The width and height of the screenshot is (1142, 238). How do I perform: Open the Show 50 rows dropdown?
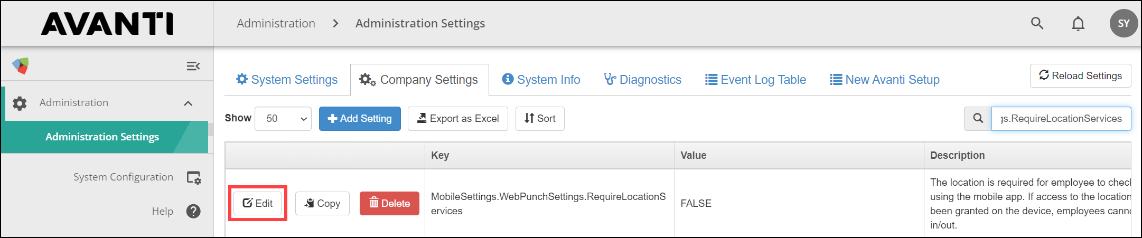tap(283, 119)
